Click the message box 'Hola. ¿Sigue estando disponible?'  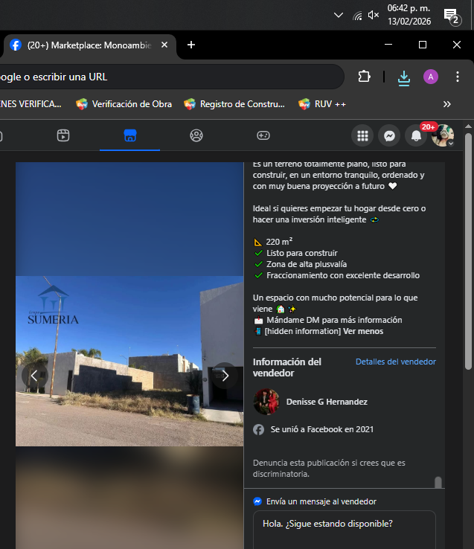[x=344, y=530]
